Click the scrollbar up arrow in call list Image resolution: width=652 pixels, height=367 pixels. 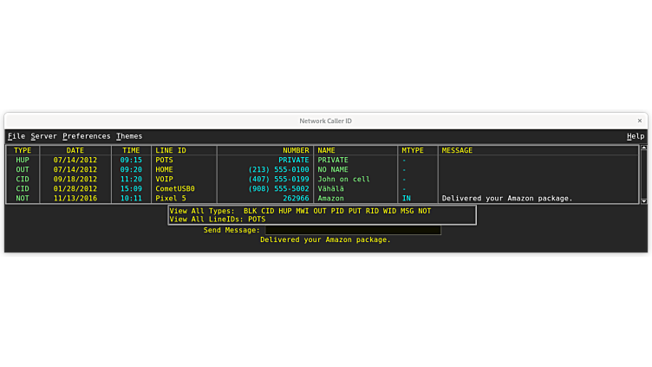(x=643, y=149)
